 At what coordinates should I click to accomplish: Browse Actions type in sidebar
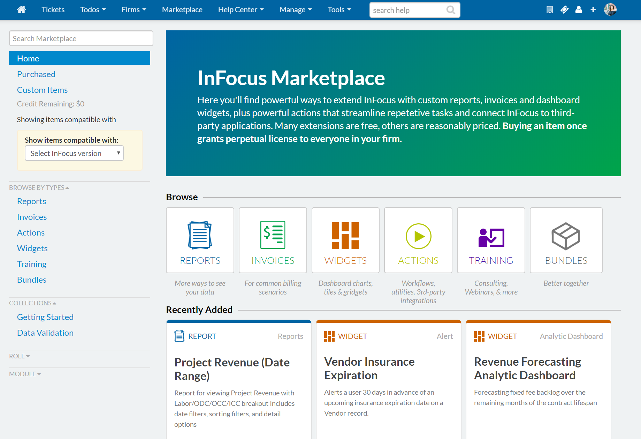coord(31,233)
